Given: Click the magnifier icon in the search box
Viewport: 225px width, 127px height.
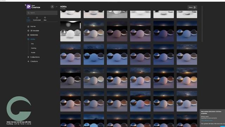Looking at the screenshot, I should coord(28,13).
